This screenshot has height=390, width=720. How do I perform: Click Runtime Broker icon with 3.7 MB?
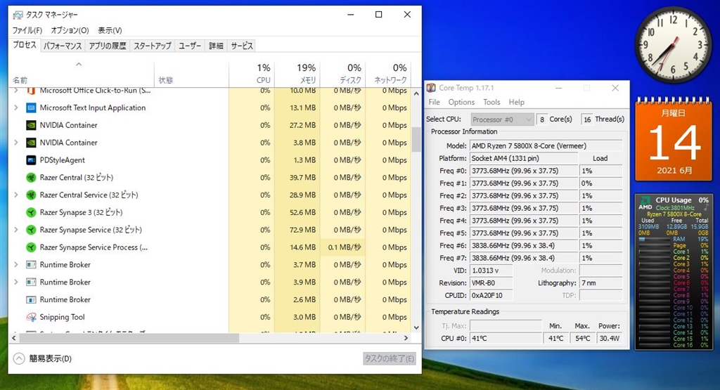pyautogui.click(x=31, y=265)
